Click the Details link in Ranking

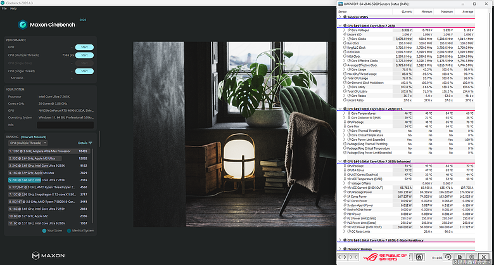82,143
